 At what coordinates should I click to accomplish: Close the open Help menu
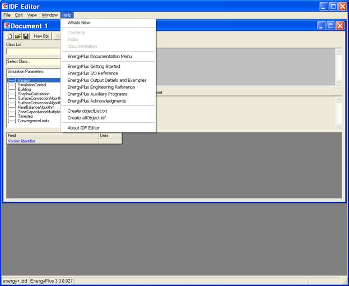(x=67, y=15)
